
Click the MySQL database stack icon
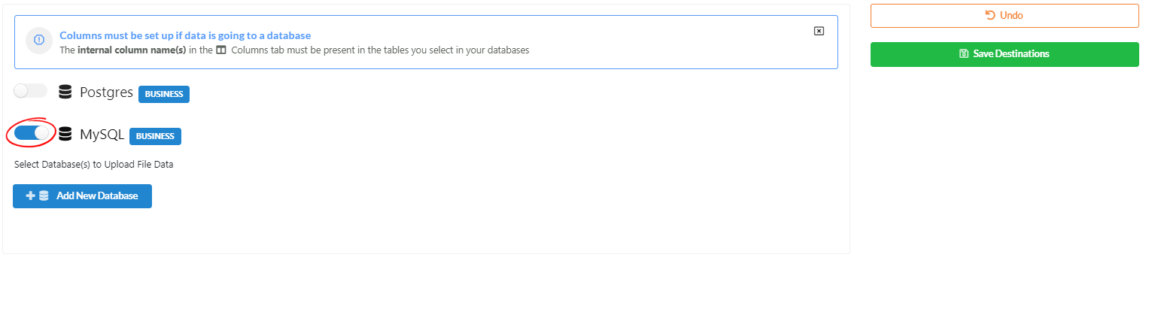pyautogui.click(x=65, y=135)
